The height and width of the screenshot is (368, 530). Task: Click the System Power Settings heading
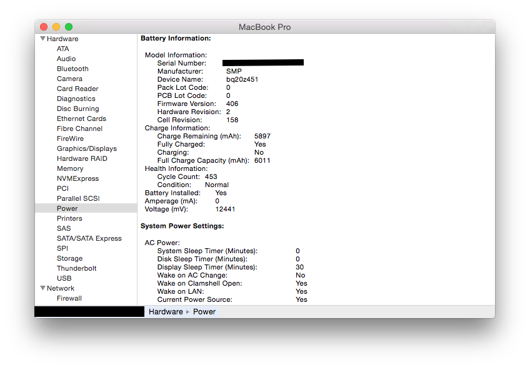click(182, 226)
